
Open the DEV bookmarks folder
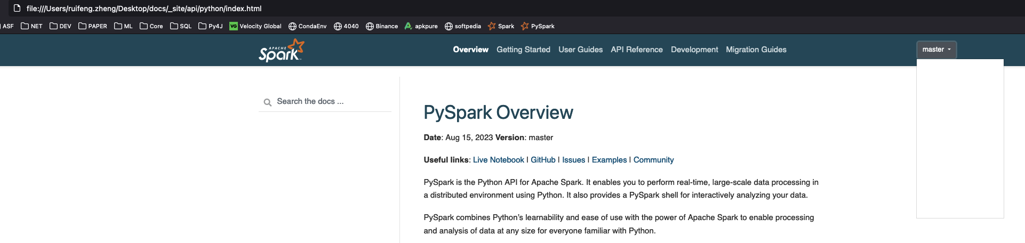[x=60, y=26]
